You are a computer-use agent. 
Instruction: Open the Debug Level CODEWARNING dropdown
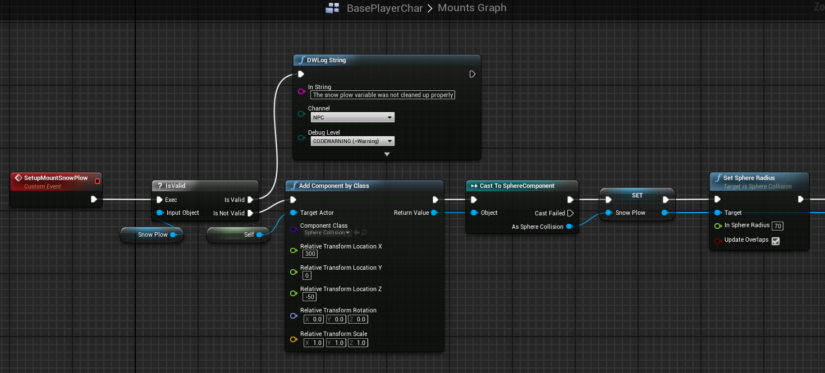(352, 141)
